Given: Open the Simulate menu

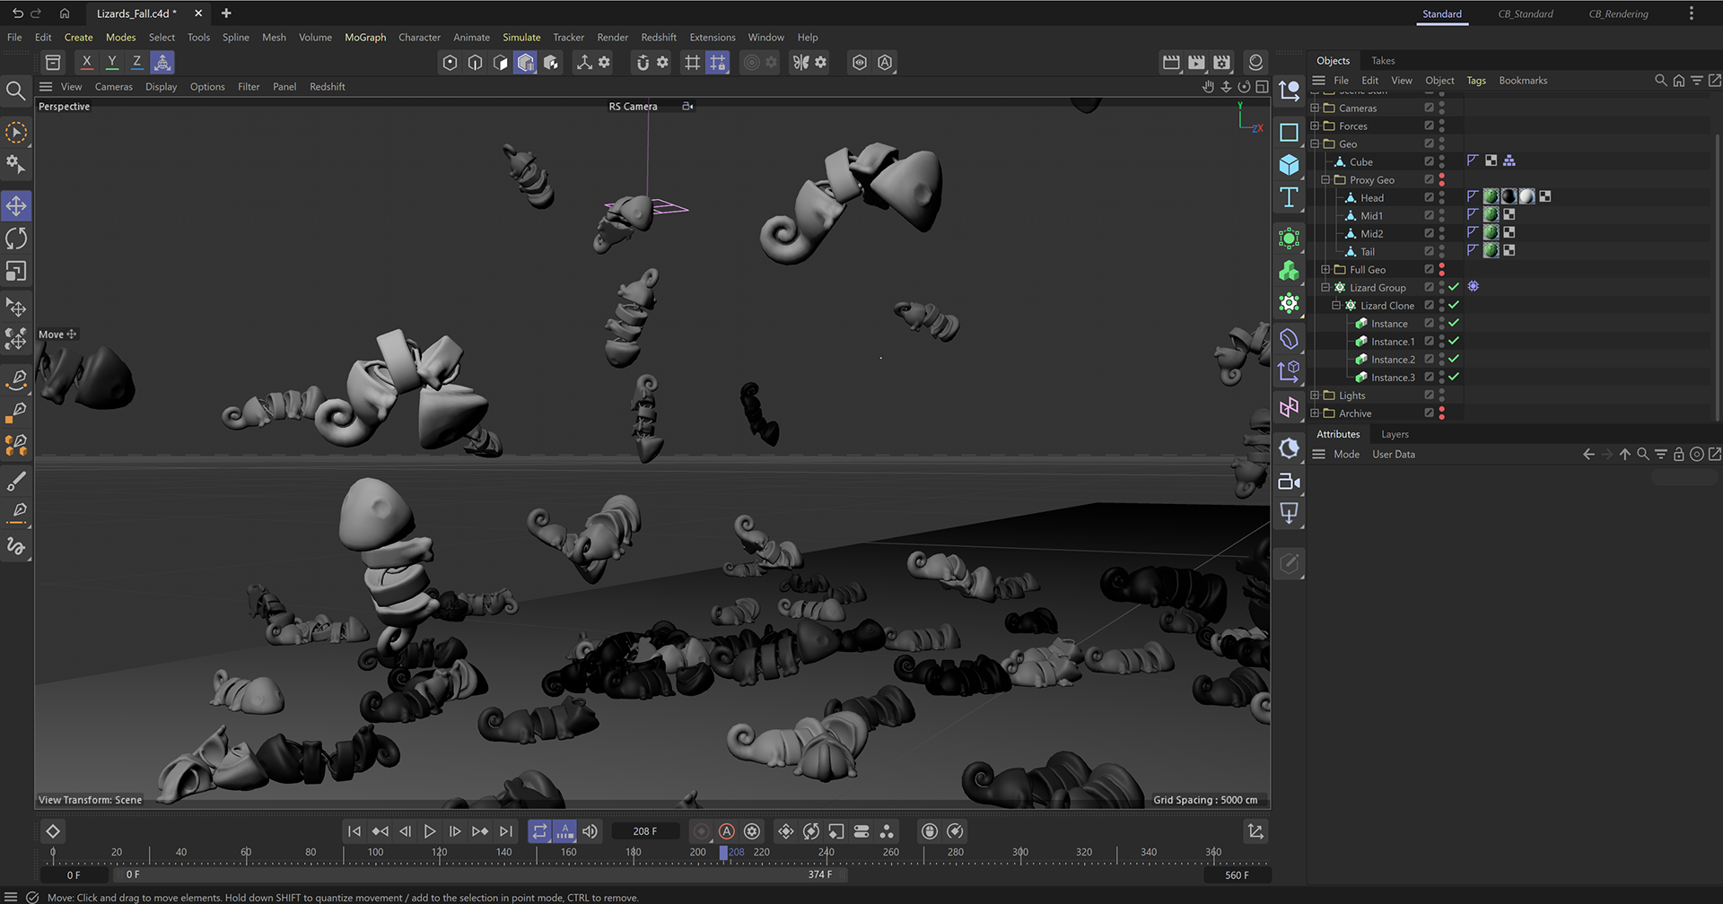Looking at the screenshot, I should tap(521, 38).
